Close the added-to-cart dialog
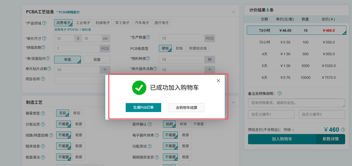This screenshot has height=166, width=352. [218, 81]
